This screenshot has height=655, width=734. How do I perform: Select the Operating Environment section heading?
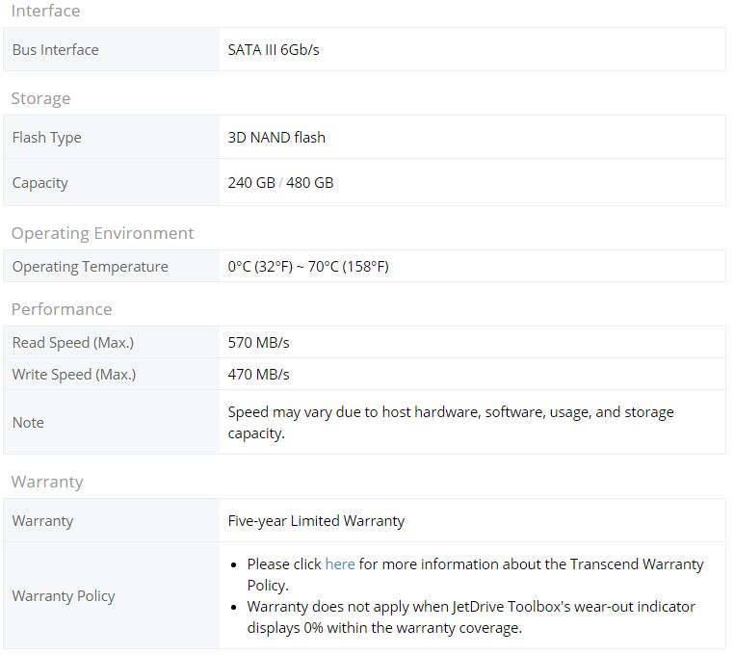click(102, 233)
